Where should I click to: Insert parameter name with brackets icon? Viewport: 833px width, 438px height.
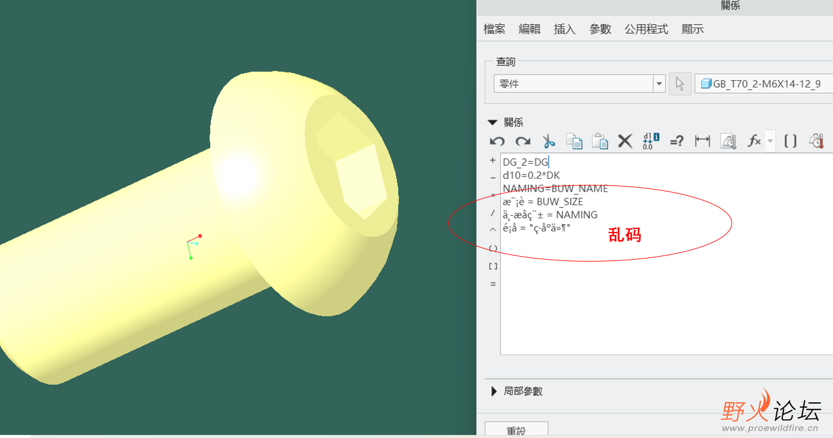tap(790, 141)
